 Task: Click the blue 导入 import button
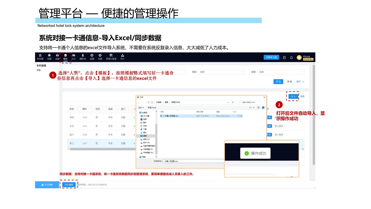[x=293, y=97]
